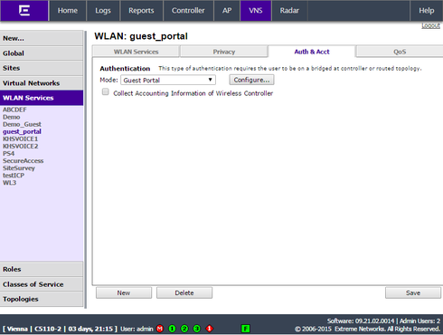Image resolution: width=443 pixels, height=335 pixels.
Task: Open the Reports menu
Action: coord(141,11)
